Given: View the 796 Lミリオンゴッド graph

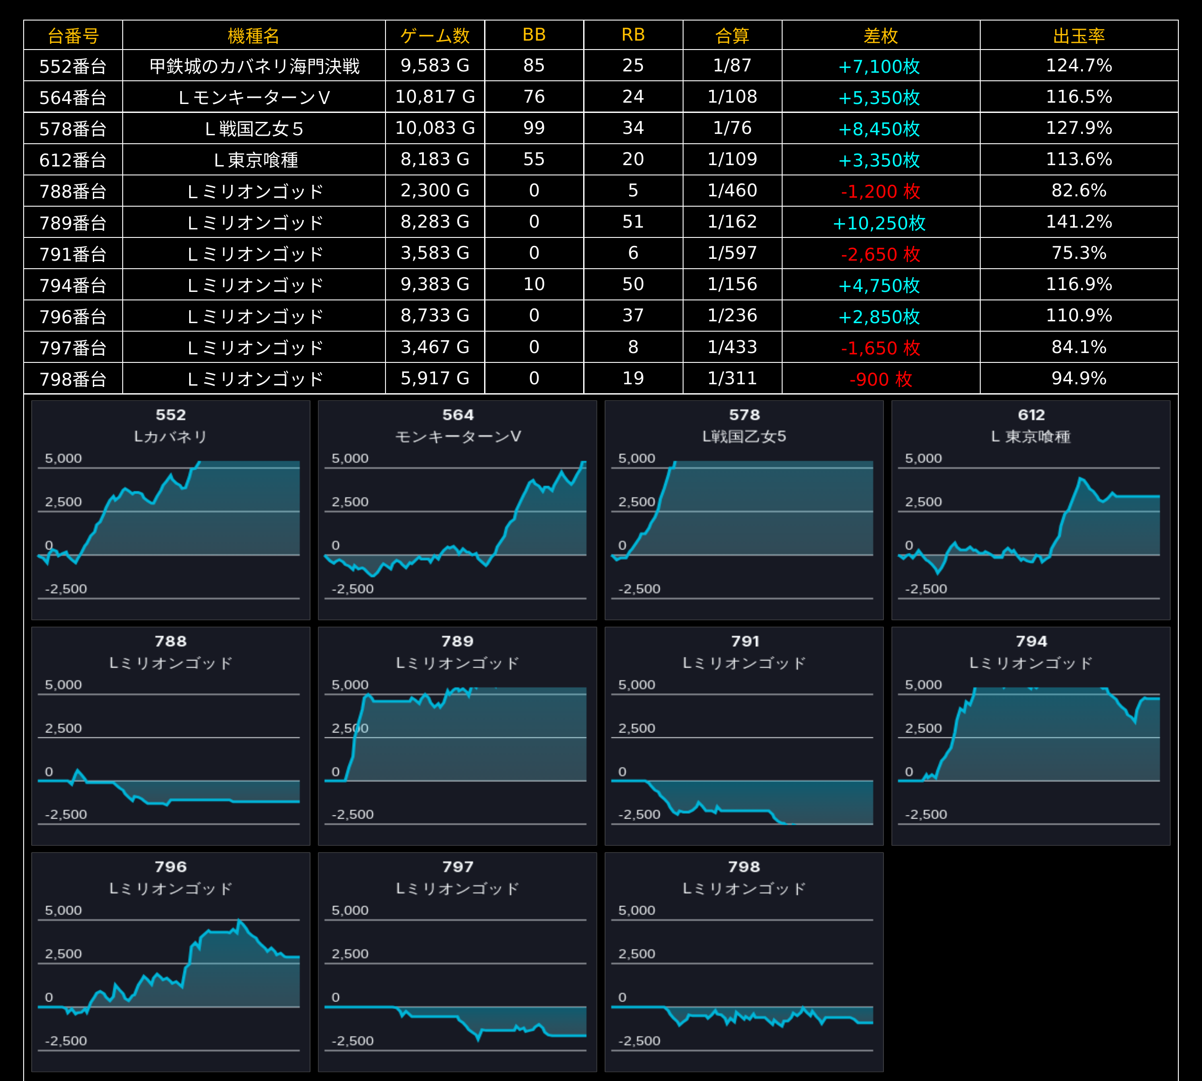Looking at the screenshot, I should tap(171, 962).
